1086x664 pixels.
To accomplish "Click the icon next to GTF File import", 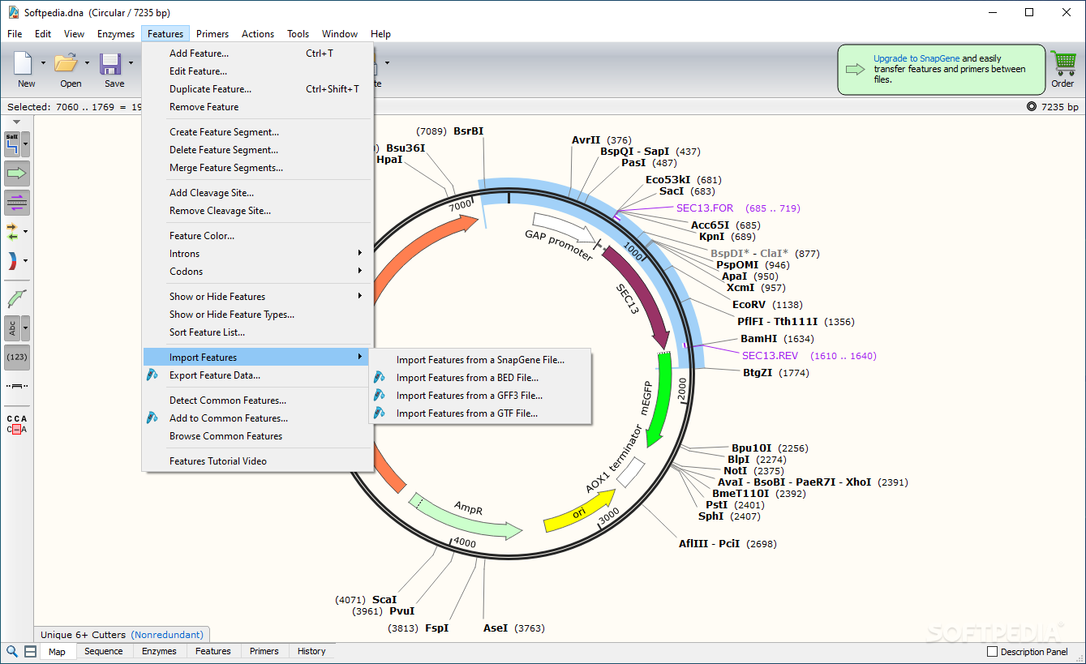I will coord(379,413).
